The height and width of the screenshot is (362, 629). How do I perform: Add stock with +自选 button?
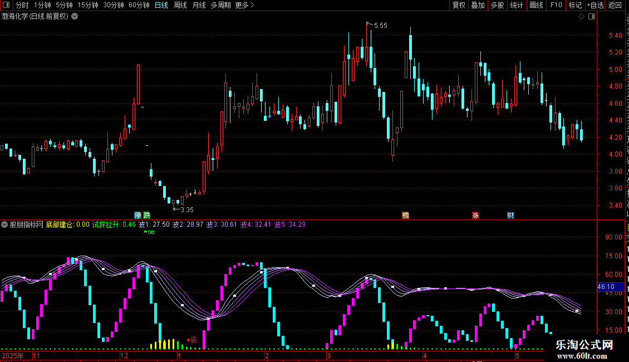[595, 5]
